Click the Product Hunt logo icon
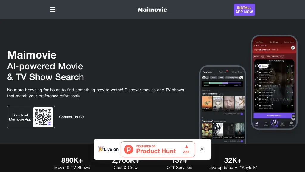 pos(128,149)
